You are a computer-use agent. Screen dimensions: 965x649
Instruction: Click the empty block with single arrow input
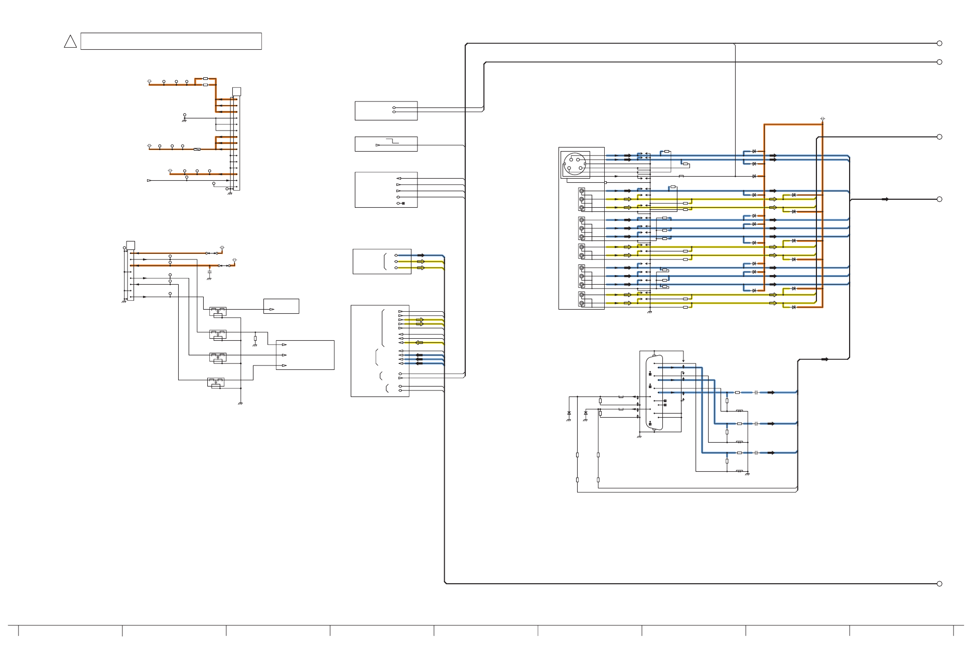coord(281,306)
